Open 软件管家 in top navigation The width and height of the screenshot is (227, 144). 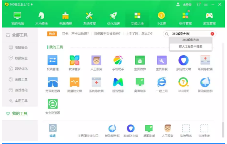185,18
